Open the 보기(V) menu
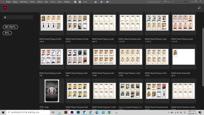204x115 pixels. click(x=53, y=2)
